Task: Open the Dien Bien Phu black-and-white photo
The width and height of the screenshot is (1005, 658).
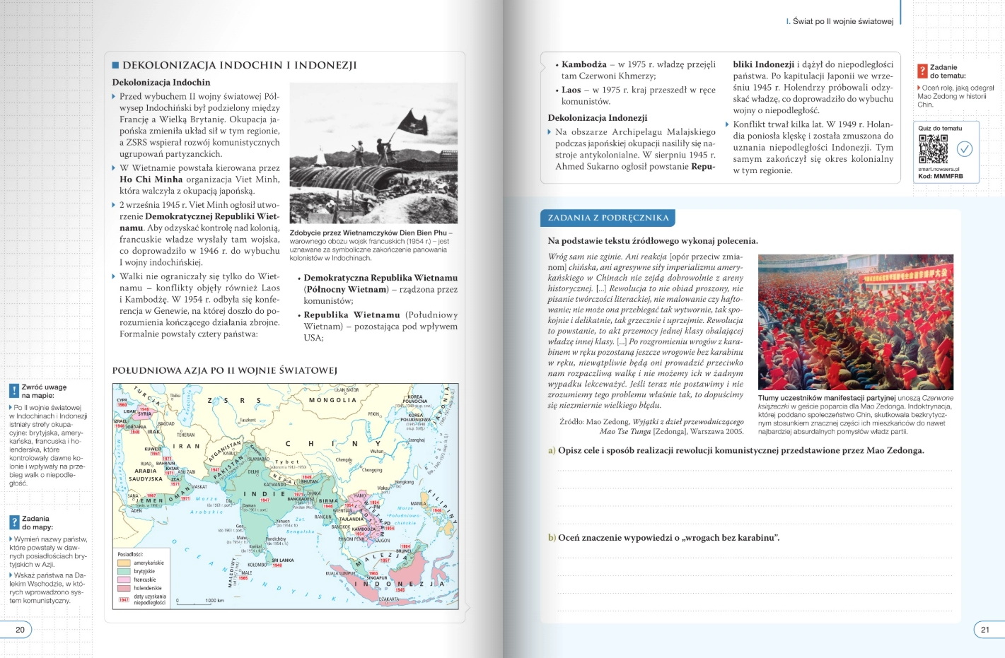Action: (373, 153)
